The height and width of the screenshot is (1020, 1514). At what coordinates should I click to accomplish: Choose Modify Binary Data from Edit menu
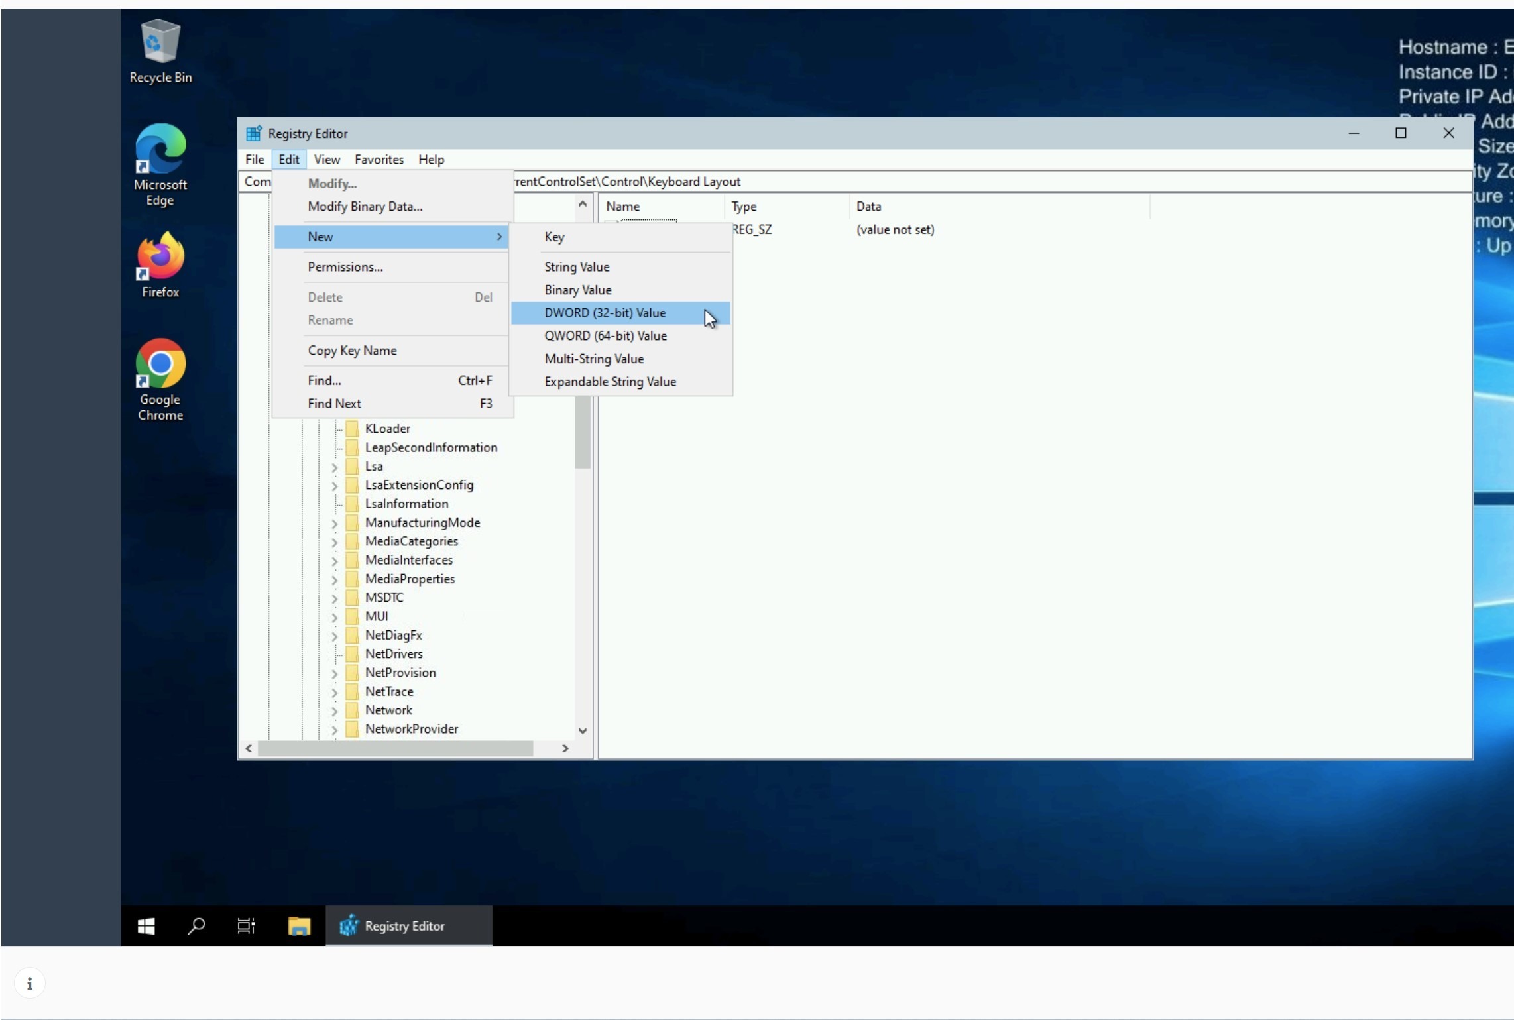[392, 207]
